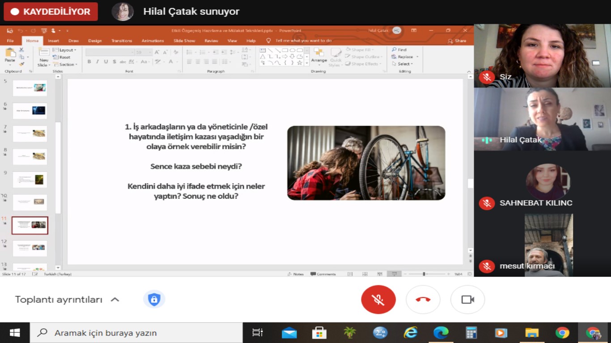The height and width of the screenshot is (343, 611).
Task: Click the Windows search box
Action: 136,333
